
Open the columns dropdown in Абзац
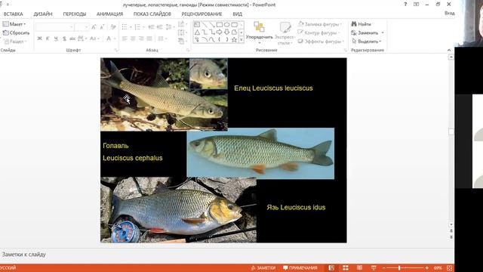pos(162,39)
